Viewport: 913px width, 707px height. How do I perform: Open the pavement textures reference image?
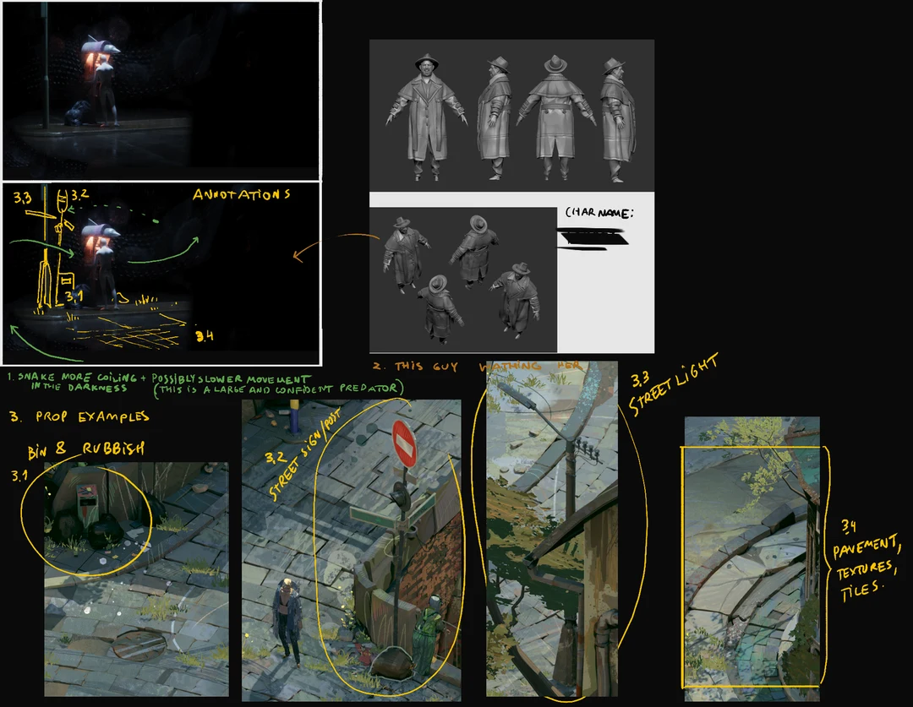tap(752, 558)
